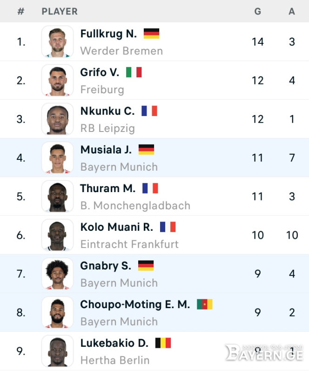Screen dimensions: 309x373
Task: Sort by PLAYER column header
Action: point(60,11)
